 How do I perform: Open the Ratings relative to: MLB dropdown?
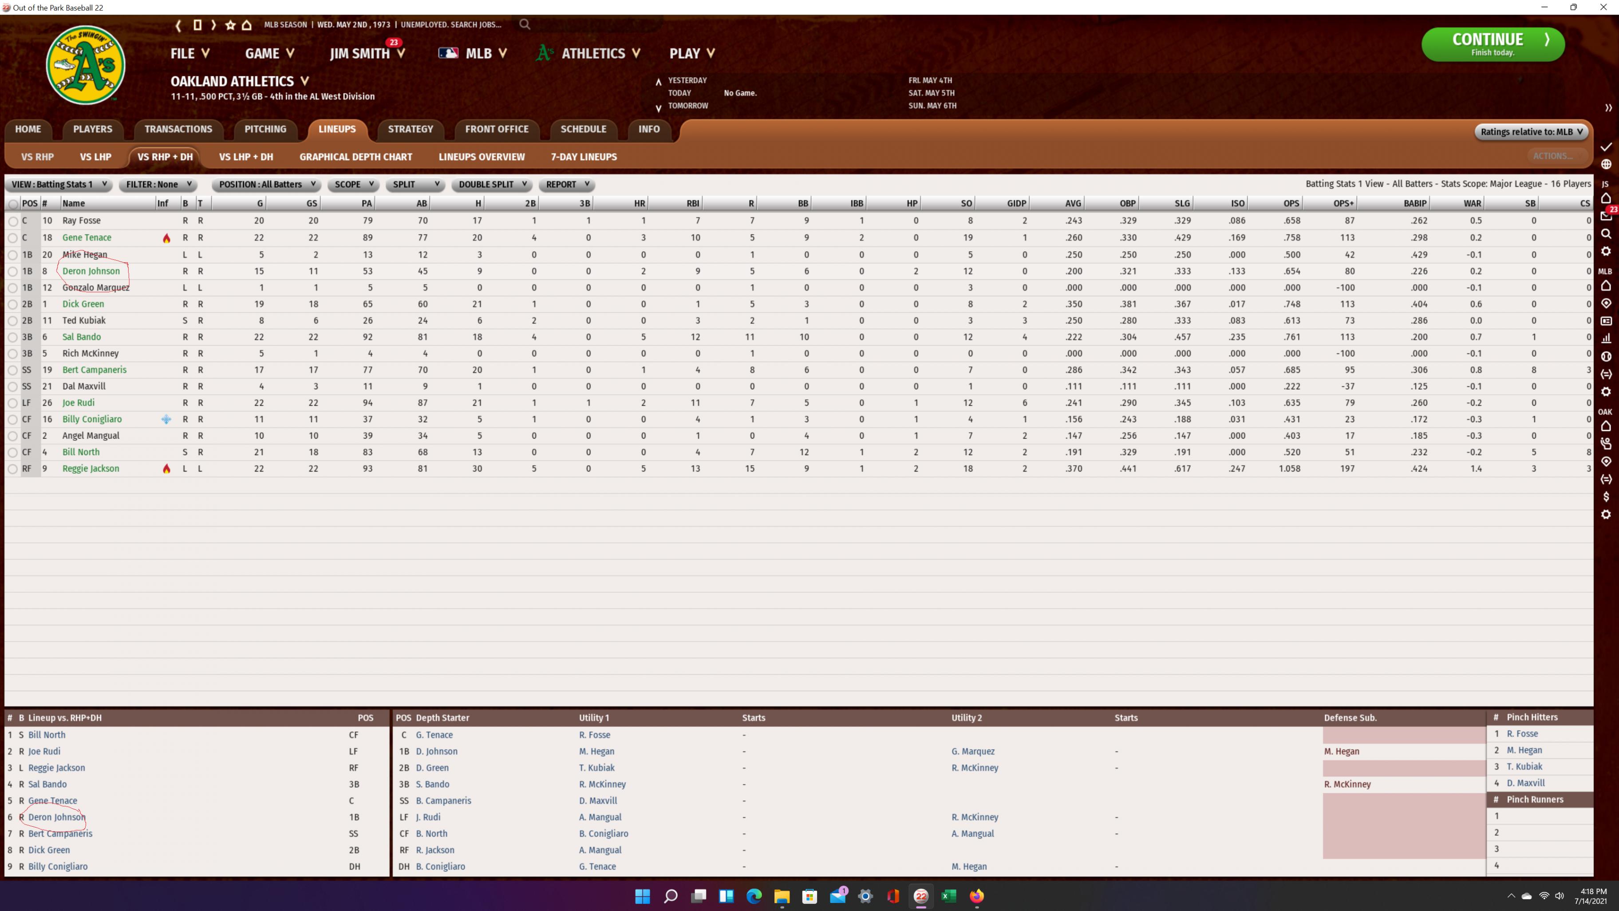1531,131
